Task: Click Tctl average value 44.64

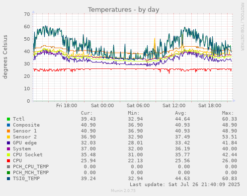Action: click(x=182, y=119)
